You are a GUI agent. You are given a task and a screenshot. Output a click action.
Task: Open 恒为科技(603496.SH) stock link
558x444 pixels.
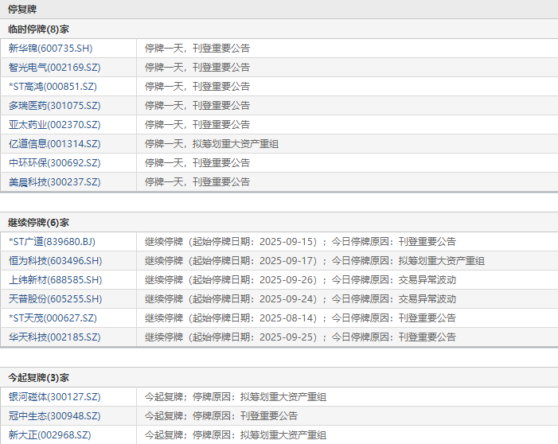[55, 261]
